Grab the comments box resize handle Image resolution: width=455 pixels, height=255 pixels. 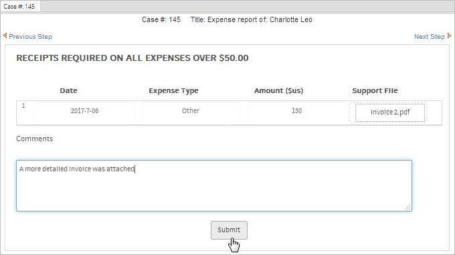pos(407,207)
